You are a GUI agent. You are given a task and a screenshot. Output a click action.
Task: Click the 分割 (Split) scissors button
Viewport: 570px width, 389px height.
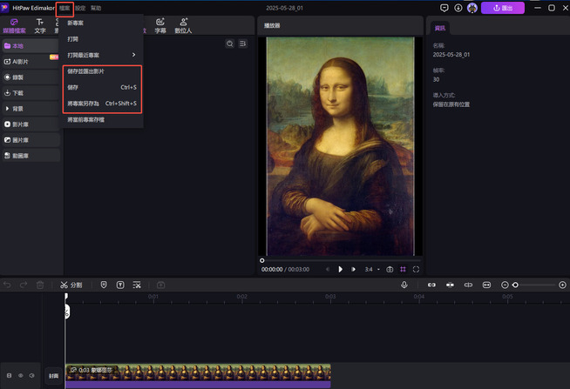[71, 285]
